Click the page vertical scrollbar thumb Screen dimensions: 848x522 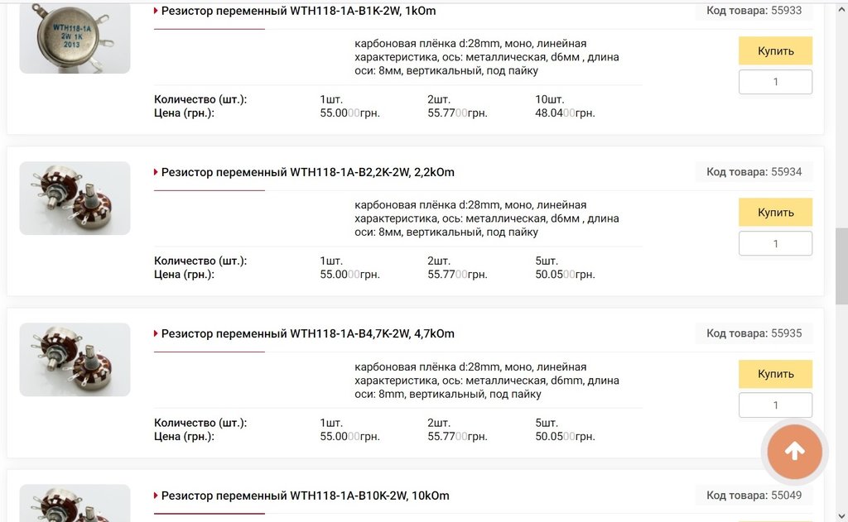(x=841, y=266)
